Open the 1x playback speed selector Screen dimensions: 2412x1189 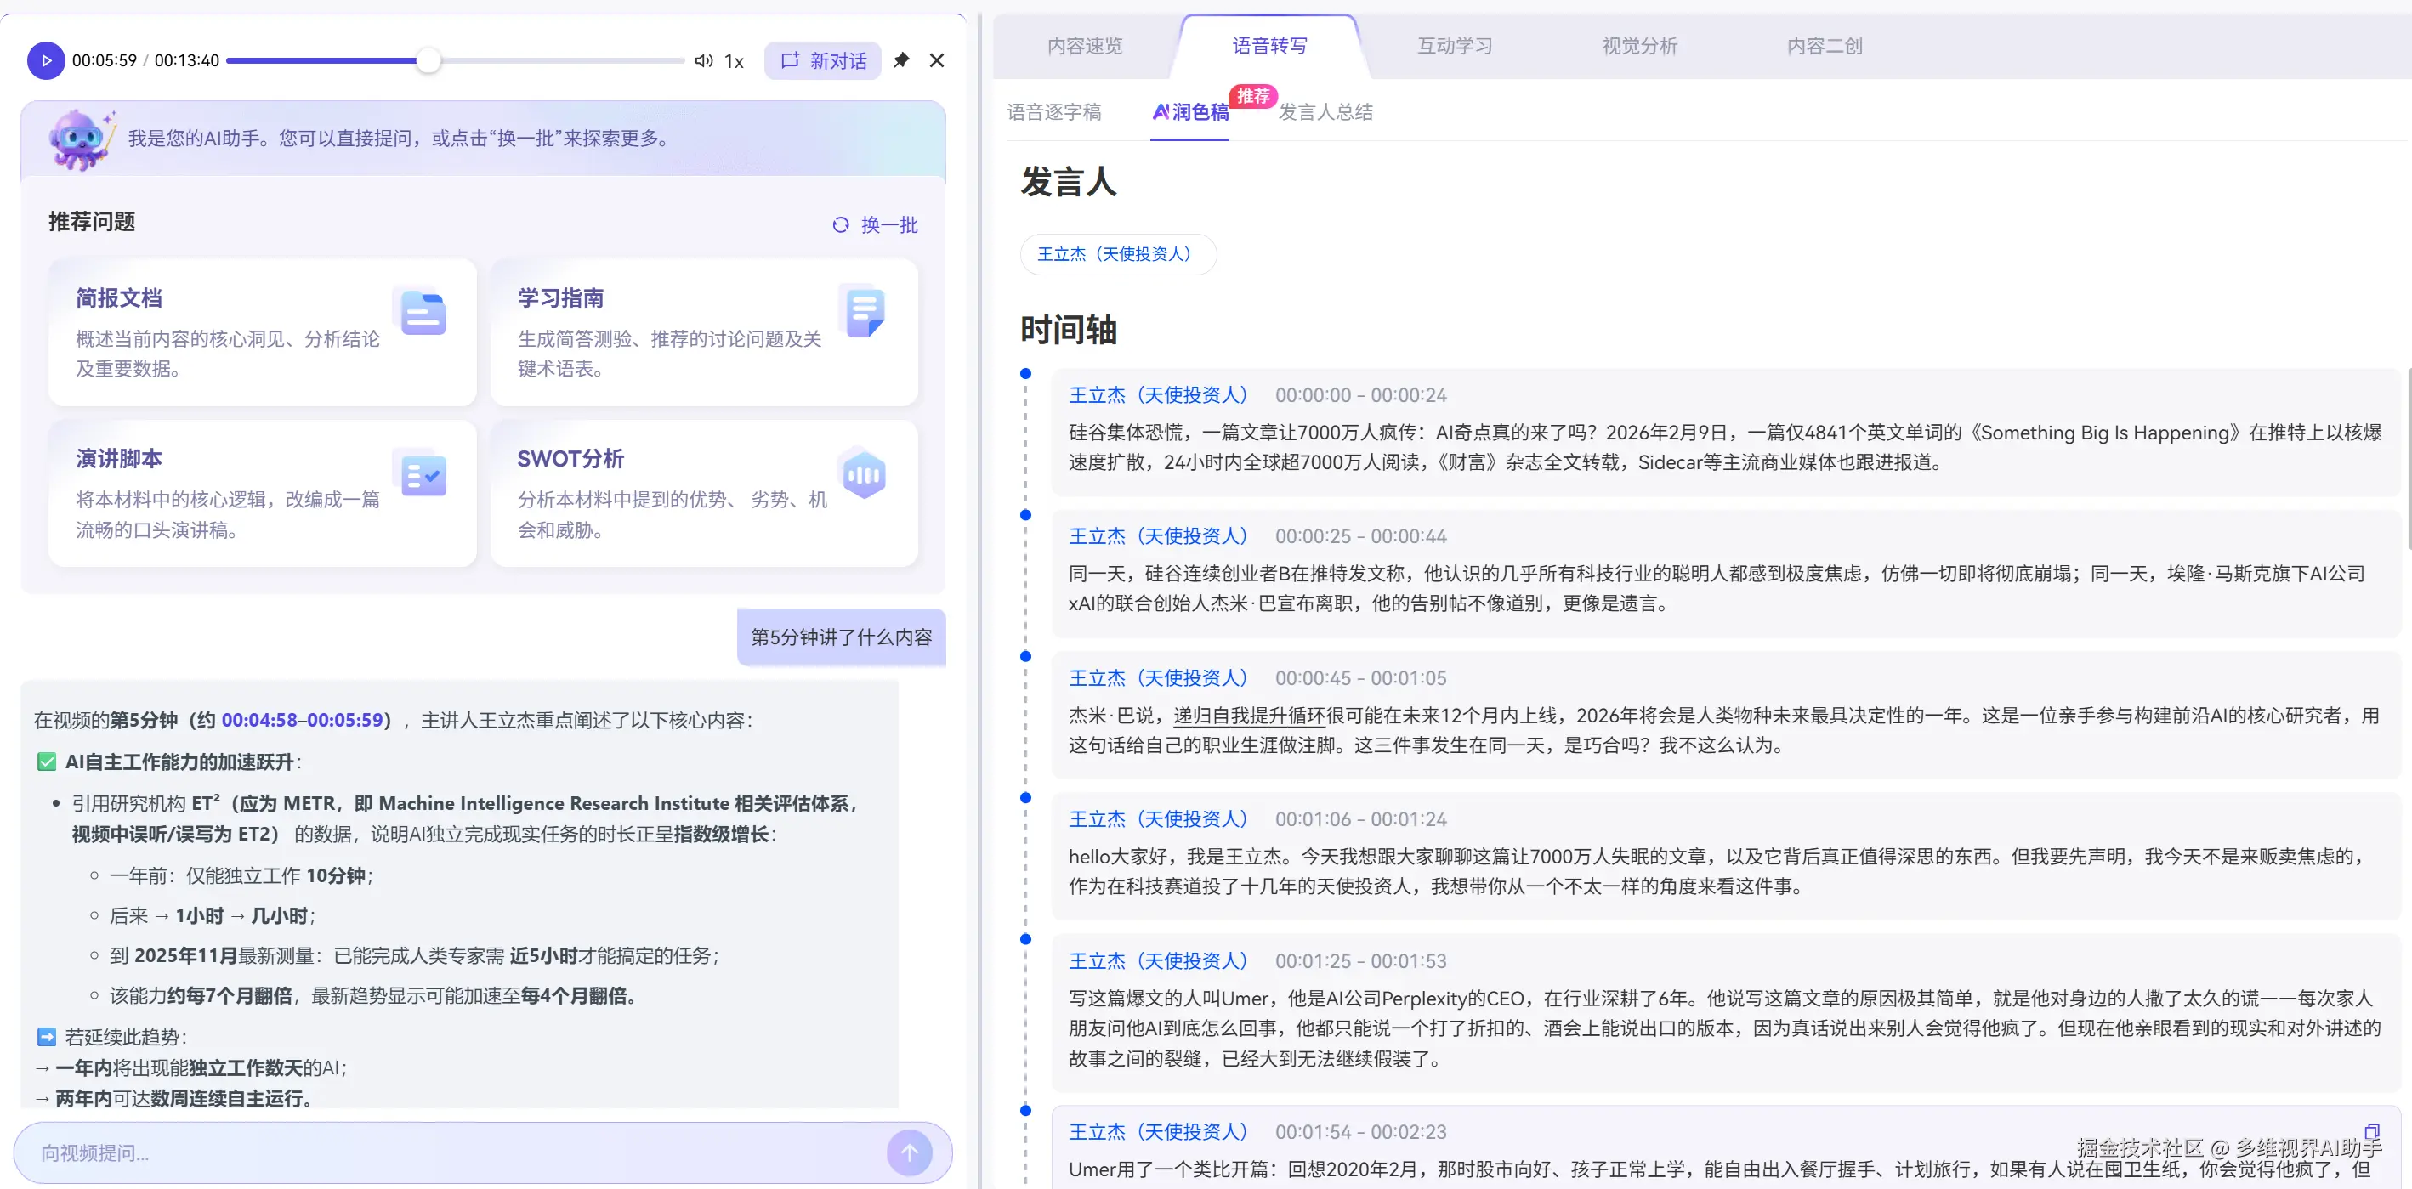733,61
